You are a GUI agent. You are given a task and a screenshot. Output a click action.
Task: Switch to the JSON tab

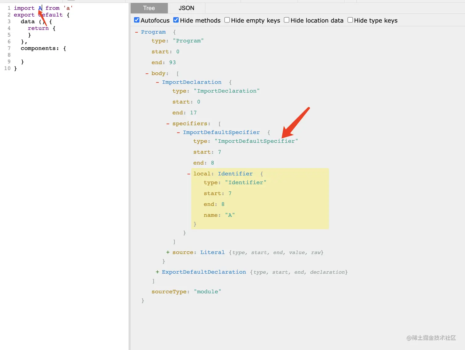point(186,8)
